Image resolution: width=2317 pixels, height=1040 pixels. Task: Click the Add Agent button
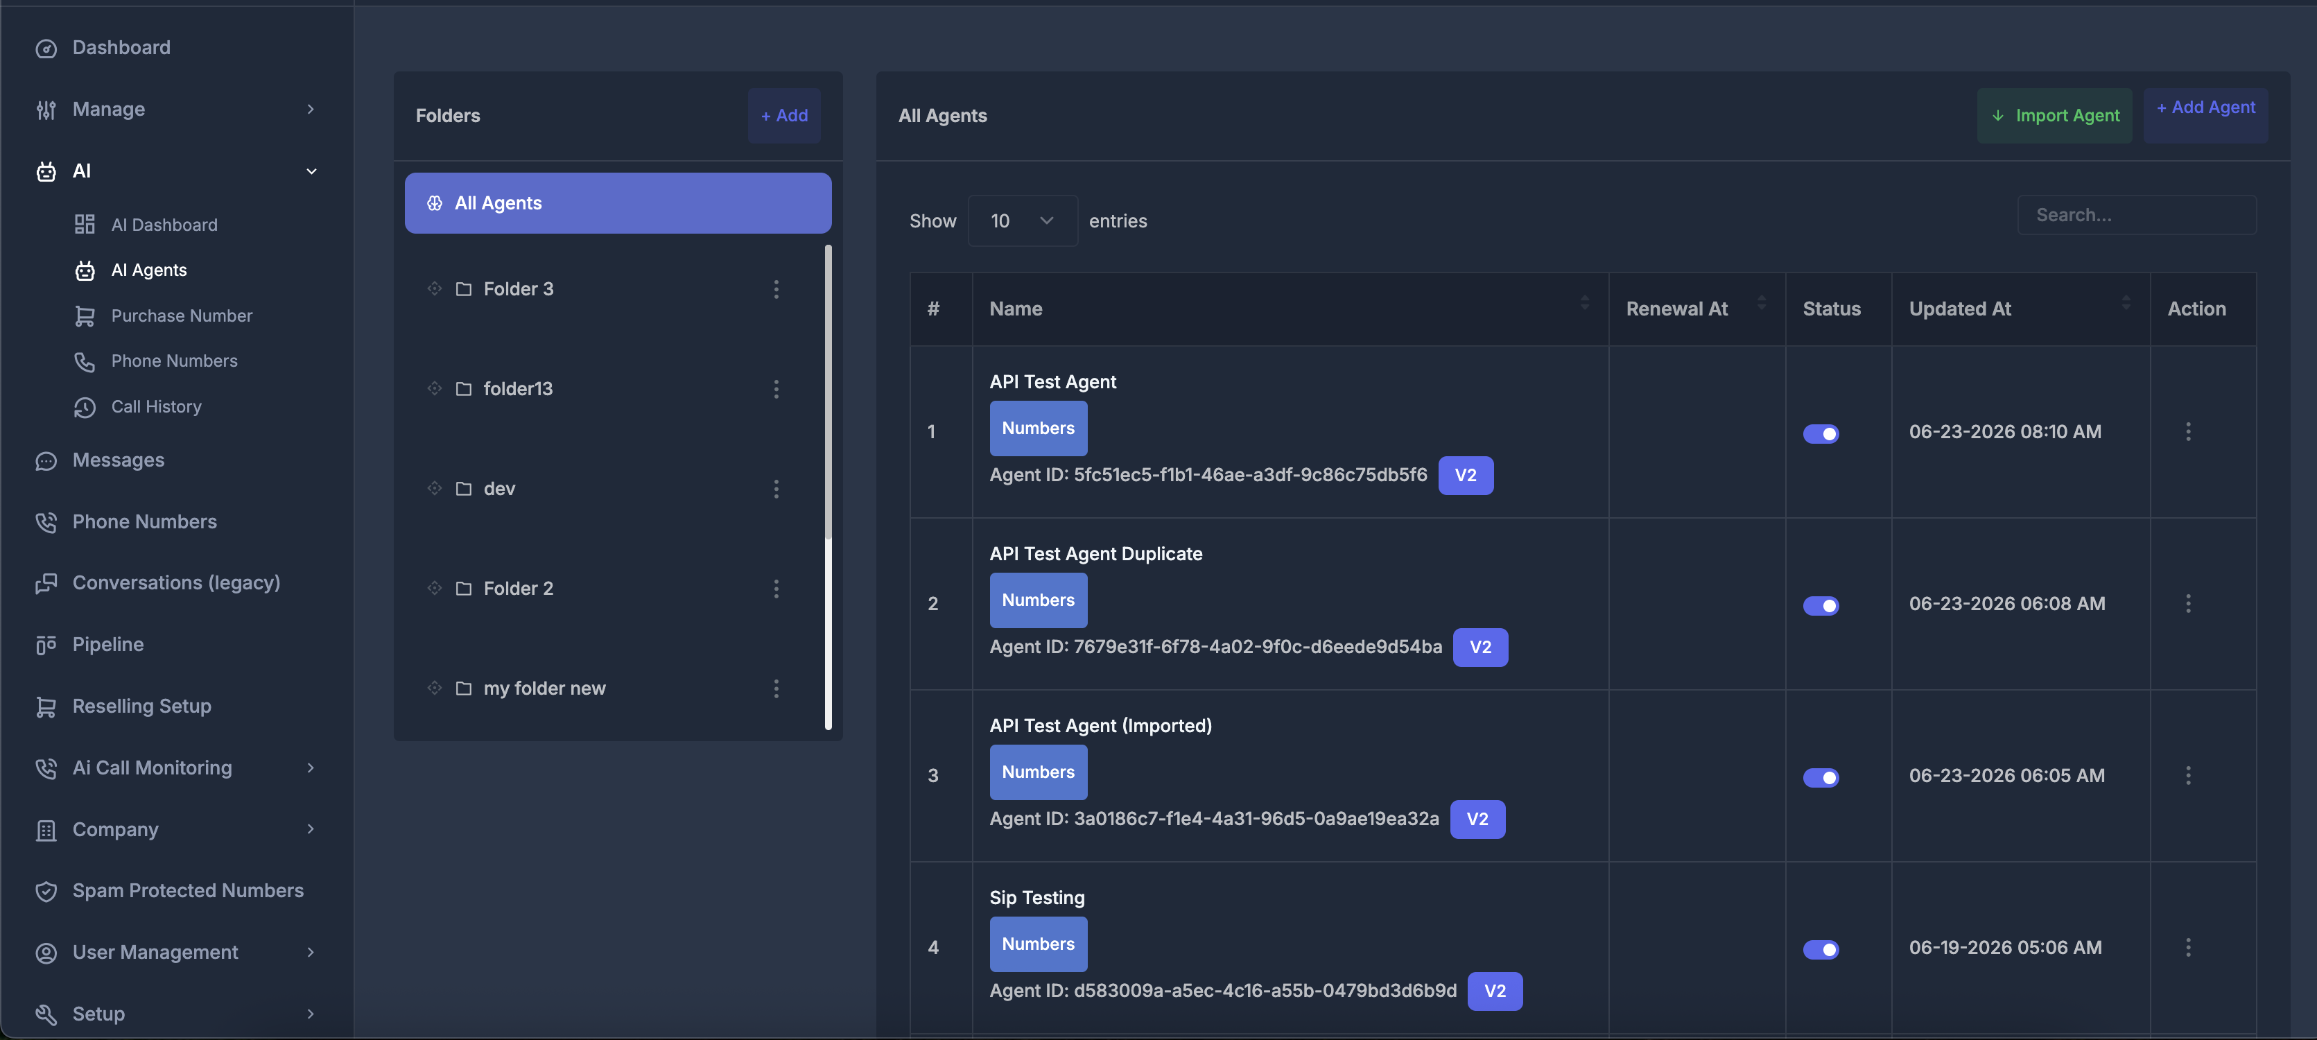click(2205, 115)
